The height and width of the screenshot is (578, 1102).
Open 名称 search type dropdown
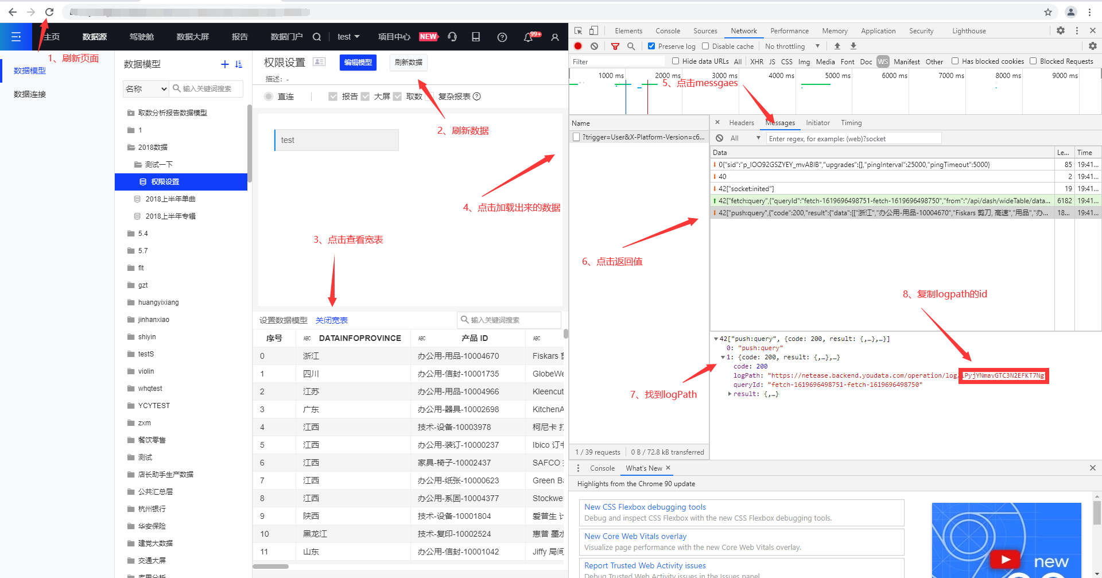click(146, 89)
